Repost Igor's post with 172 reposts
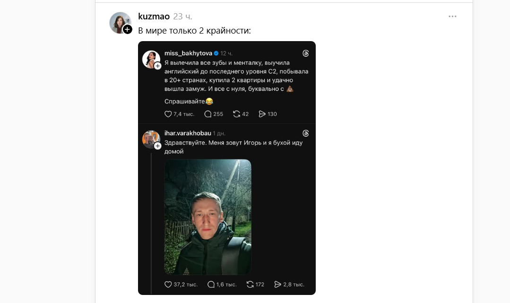The image size is (510, 303). tap(250, 285)
